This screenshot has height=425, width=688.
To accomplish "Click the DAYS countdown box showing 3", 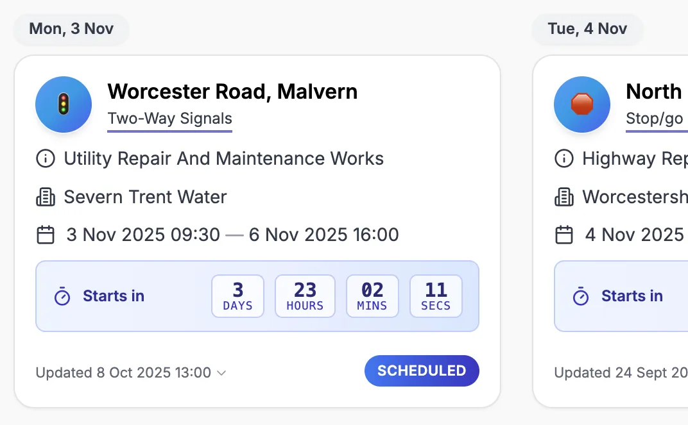I will click(x=237, y=296).
